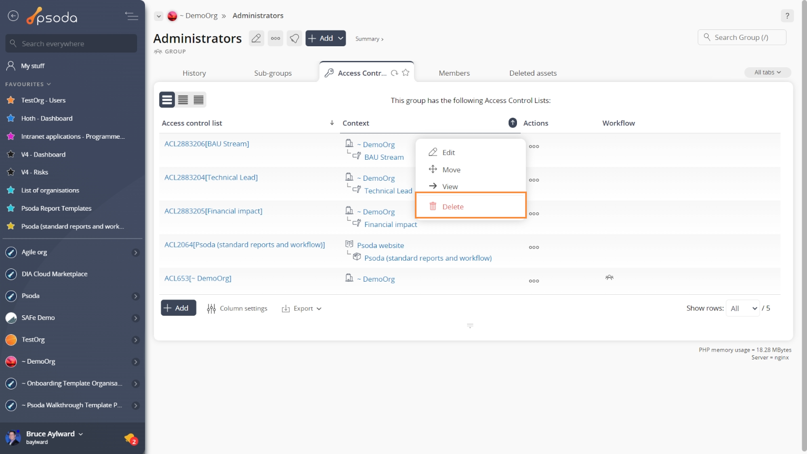Screen dimensions: 807x454
Task: Click the up-arrow sort icon on the Context column
Action: click(513, 123)
